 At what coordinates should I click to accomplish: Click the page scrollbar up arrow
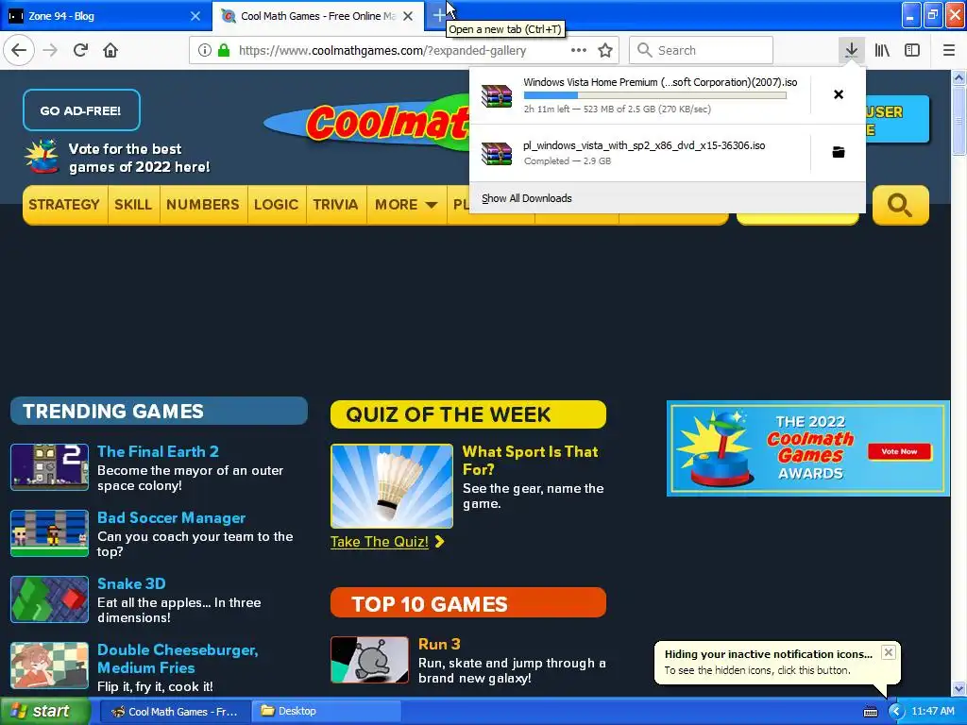click(x=959, y=77)
